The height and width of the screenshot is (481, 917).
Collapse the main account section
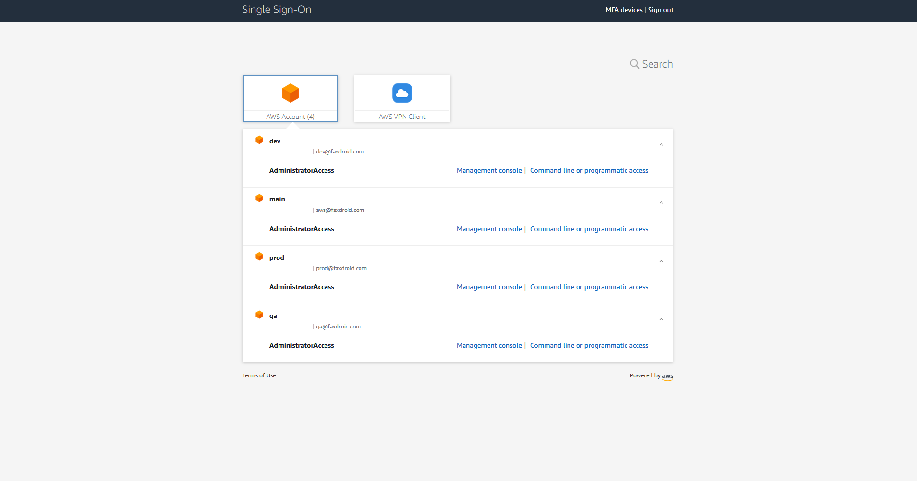click(661, 203)
